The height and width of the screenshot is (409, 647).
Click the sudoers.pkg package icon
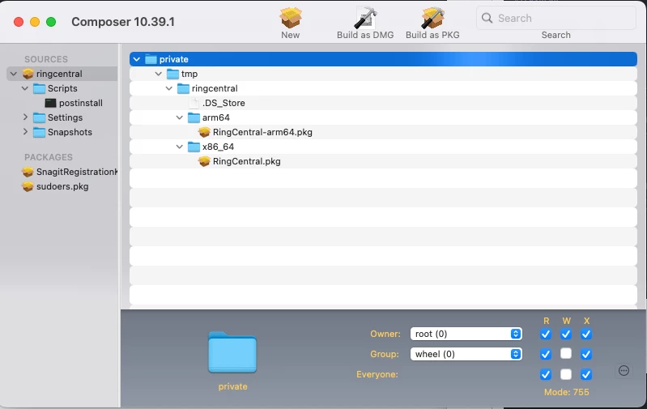pos(28,186)
